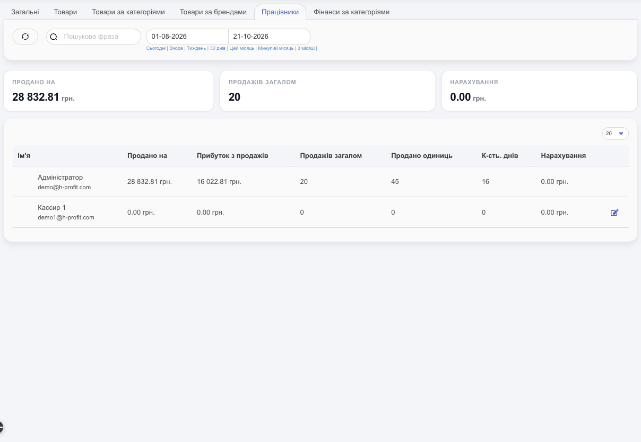641x442 pixels.
Task: Click the magnifier icon in search box
Action: tap(54, 37)
